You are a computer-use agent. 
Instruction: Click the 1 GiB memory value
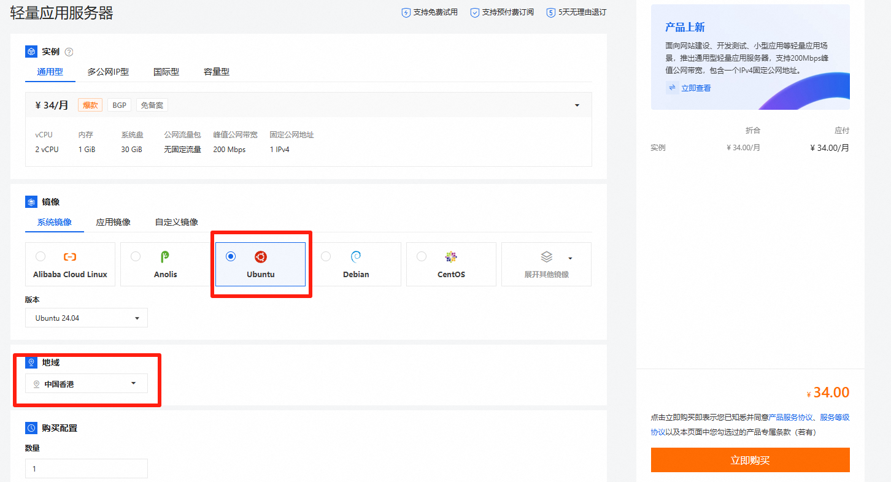tap(87, 150)
